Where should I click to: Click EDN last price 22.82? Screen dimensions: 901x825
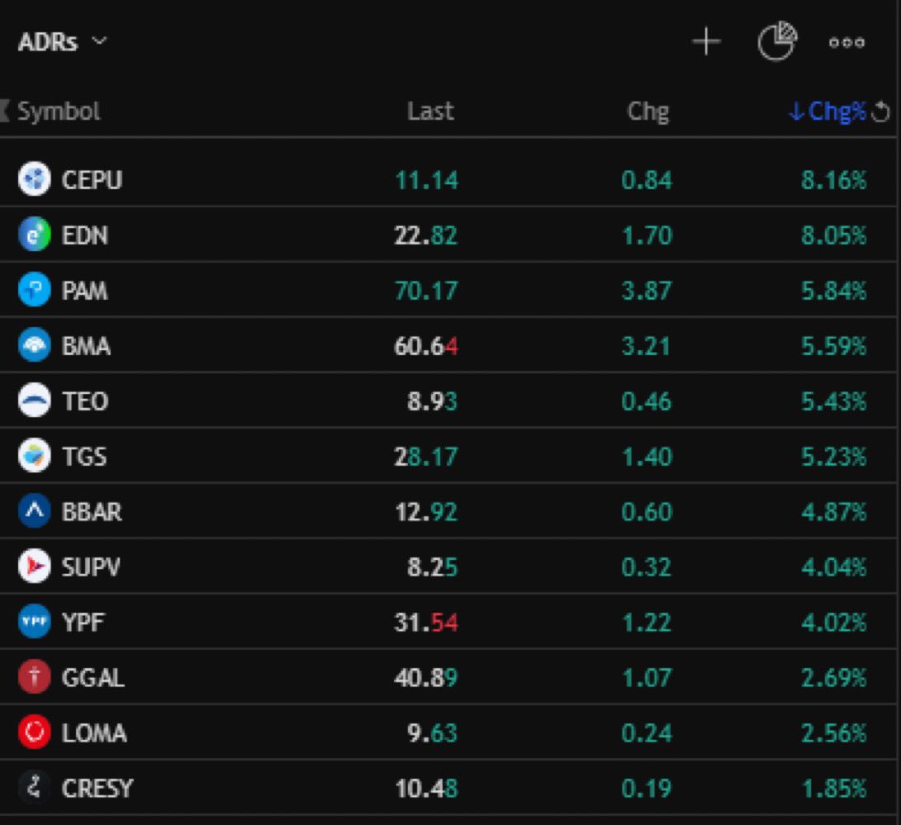pyautogui.click(x=426, y=235)
